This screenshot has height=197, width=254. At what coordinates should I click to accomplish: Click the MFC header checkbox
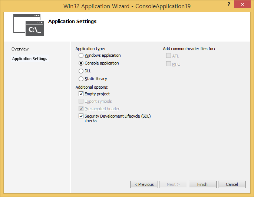pos(169,64)
